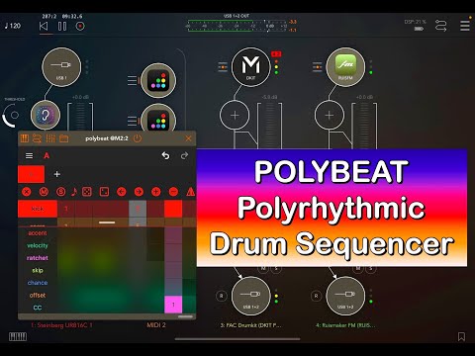Shift steps right with arrow icon
The height and width of the screenshot is (356, 475).
coord(139,192)
